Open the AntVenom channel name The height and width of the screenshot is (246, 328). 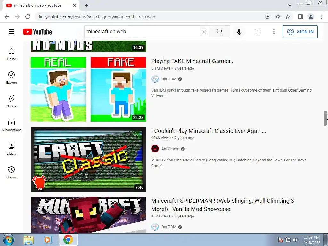[x=170, y=149]
